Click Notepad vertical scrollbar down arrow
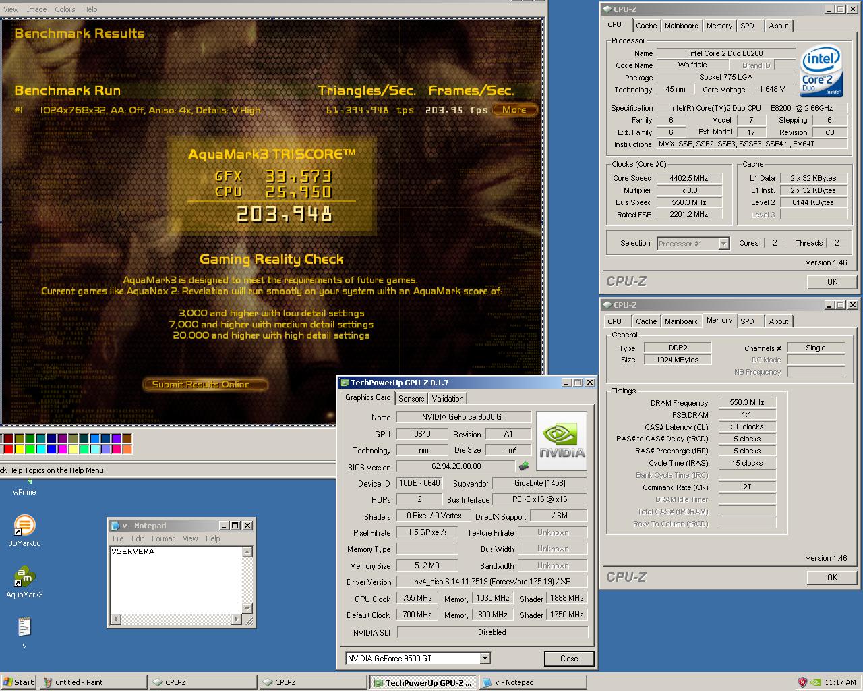This screenshot has width=863, height=691. click(x=247, y=608)
